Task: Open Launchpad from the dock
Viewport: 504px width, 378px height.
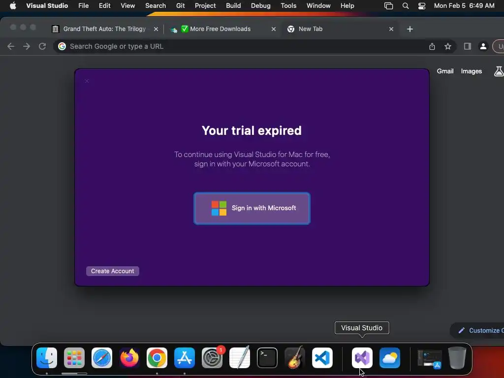Action: pos(74,358)
